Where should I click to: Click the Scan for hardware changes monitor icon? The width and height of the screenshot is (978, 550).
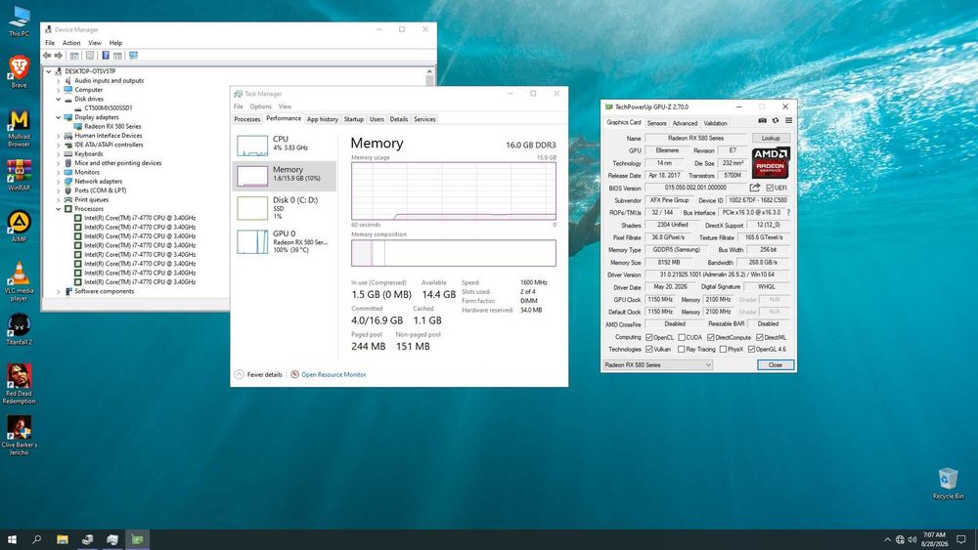133,56
